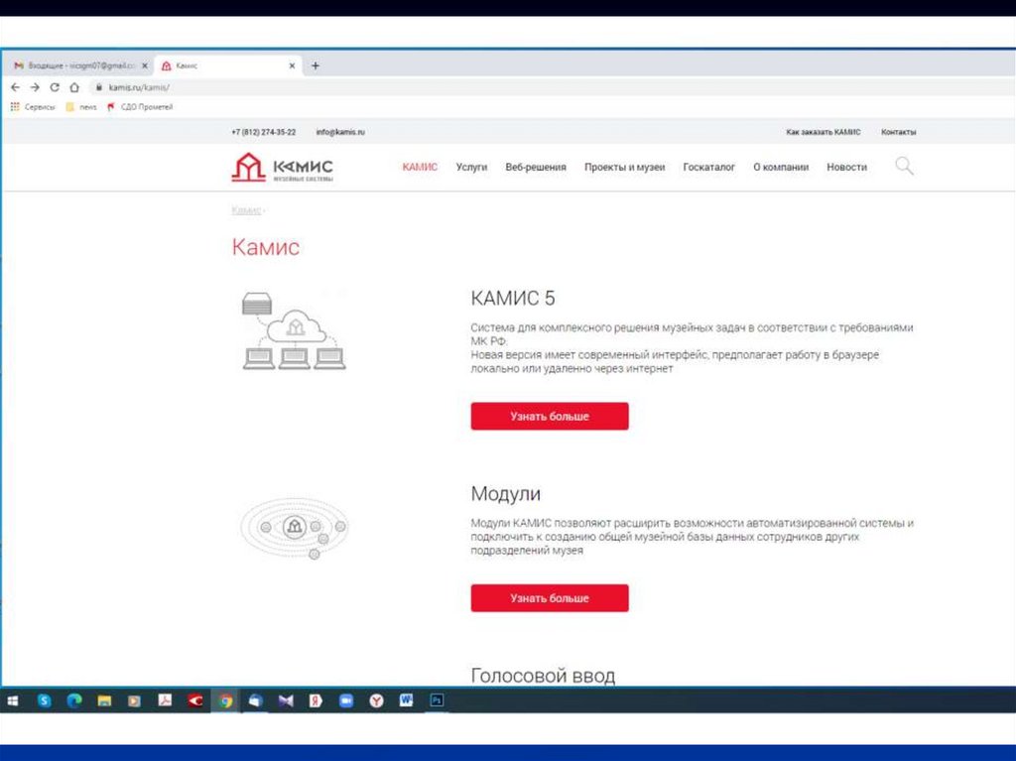The image size is (1016, 761).
Task: Click the address bar URL
Action: point(139,87)
